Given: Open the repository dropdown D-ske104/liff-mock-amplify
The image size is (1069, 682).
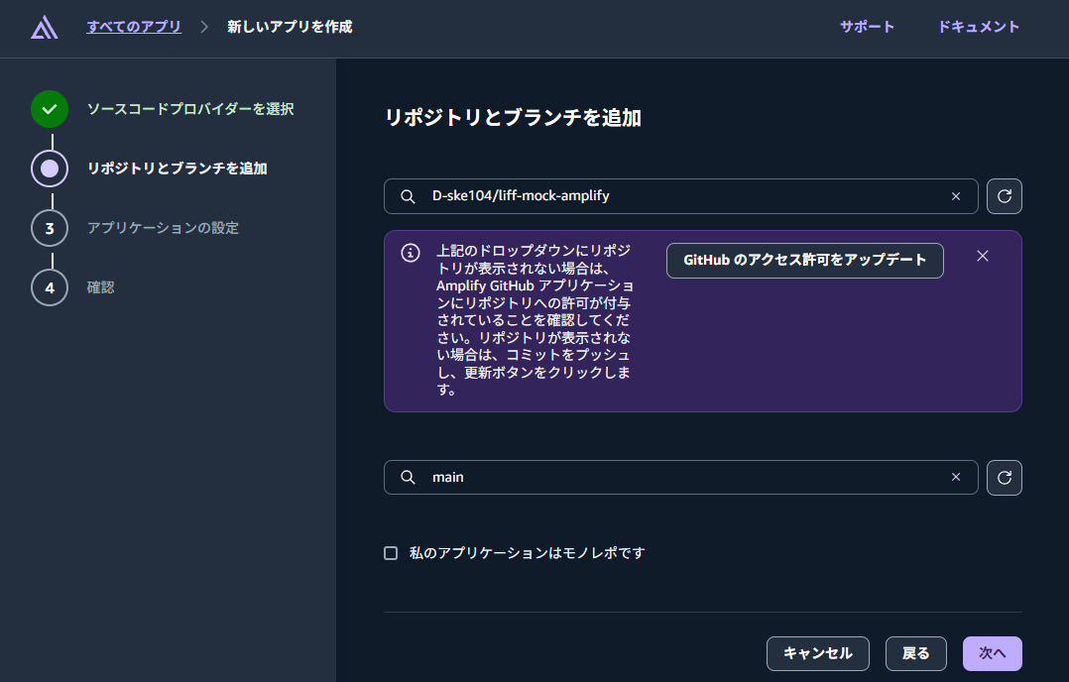Looking at the screenshot, I should click(x=681, y=196).
